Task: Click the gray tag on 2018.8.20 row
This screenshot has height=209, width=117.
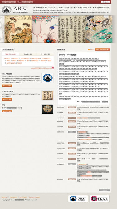Action: (x=72, y=164)
